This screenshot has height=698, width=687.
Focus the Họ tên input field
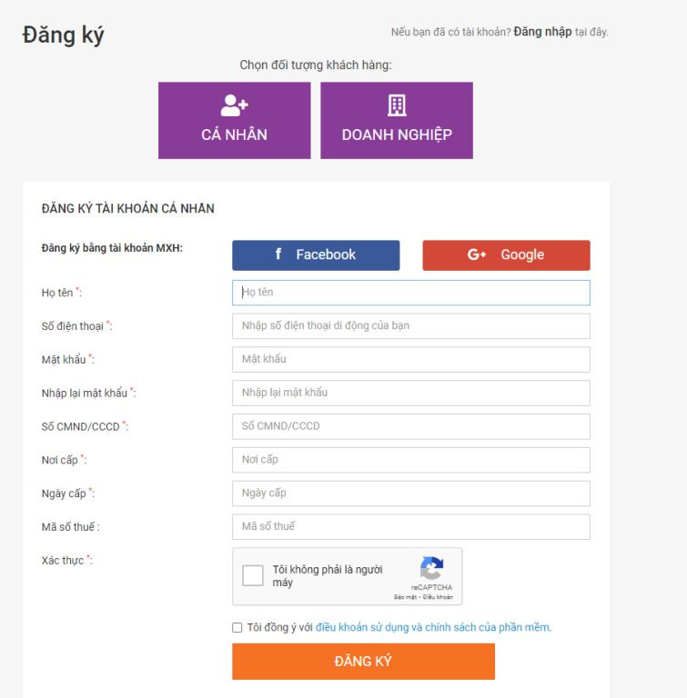tap(411, 293)
